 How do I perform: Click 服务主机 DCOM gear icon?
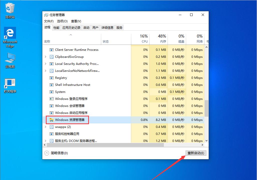click(51, 141)
